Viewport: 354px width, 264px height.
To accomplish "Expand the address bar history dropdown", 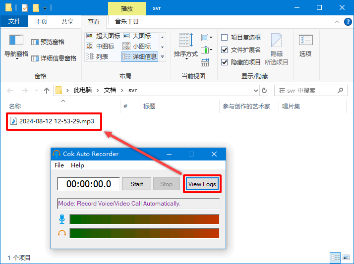I will click(255, 91).
